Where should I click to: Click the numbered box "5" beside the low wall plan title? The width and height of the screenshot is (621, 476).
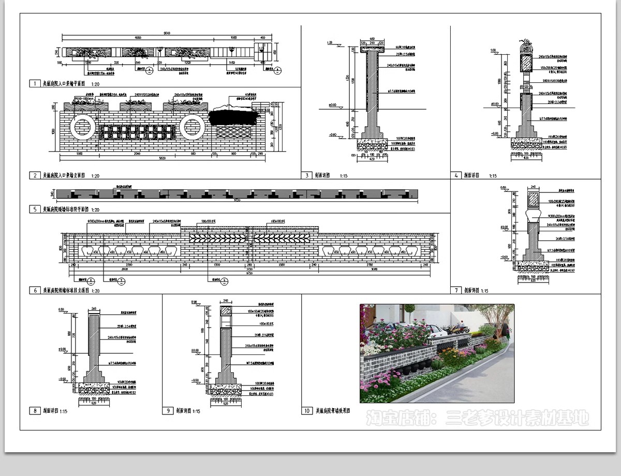[34, 210]
